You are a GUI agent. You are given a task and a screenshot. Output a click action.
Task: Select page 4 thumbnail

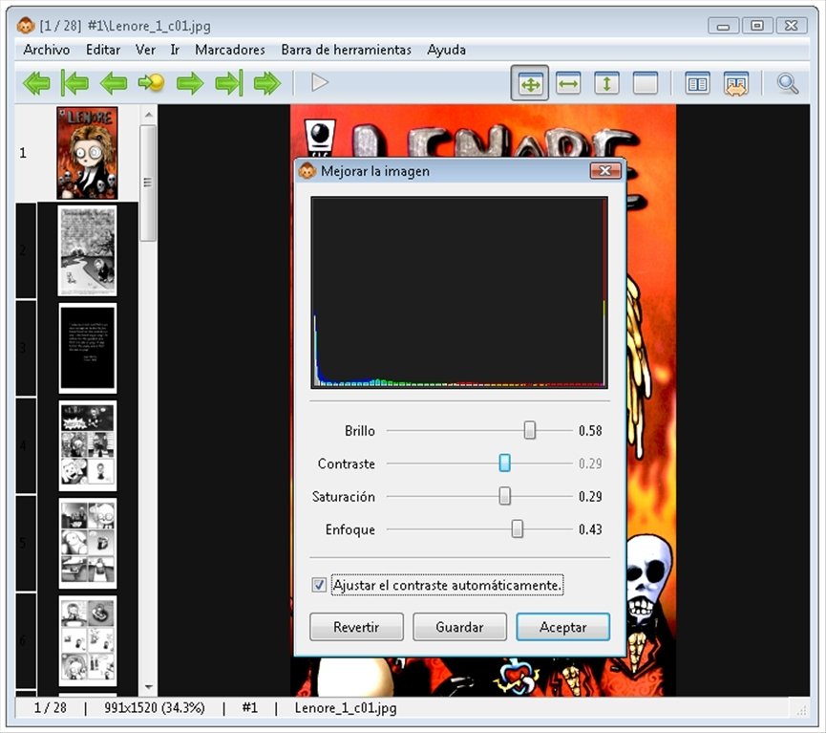tap(87, 445)
